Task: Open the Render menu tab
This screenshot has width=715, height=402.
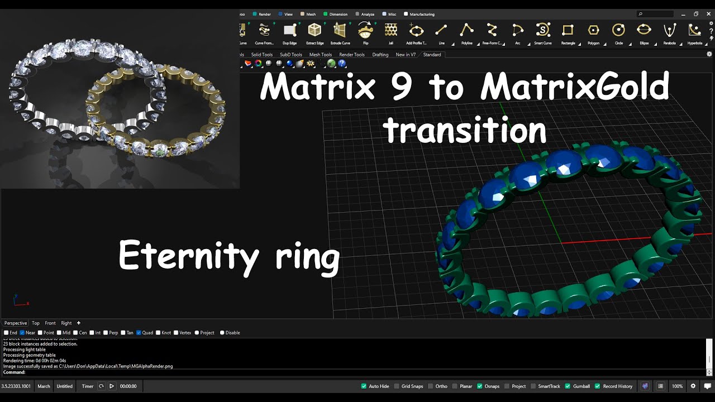Action: 262,14
